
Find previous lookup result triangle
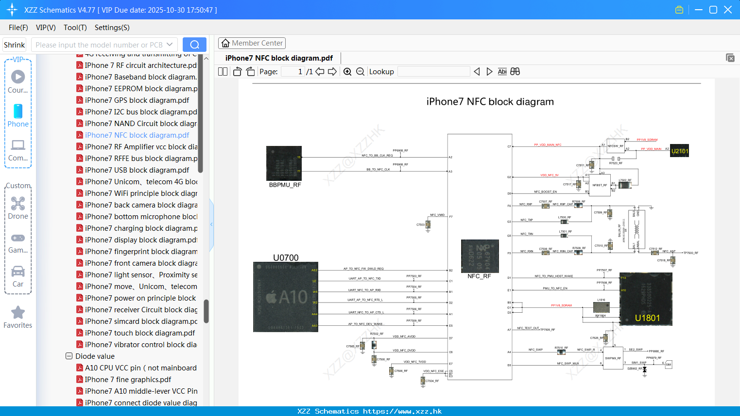point(477,72)
